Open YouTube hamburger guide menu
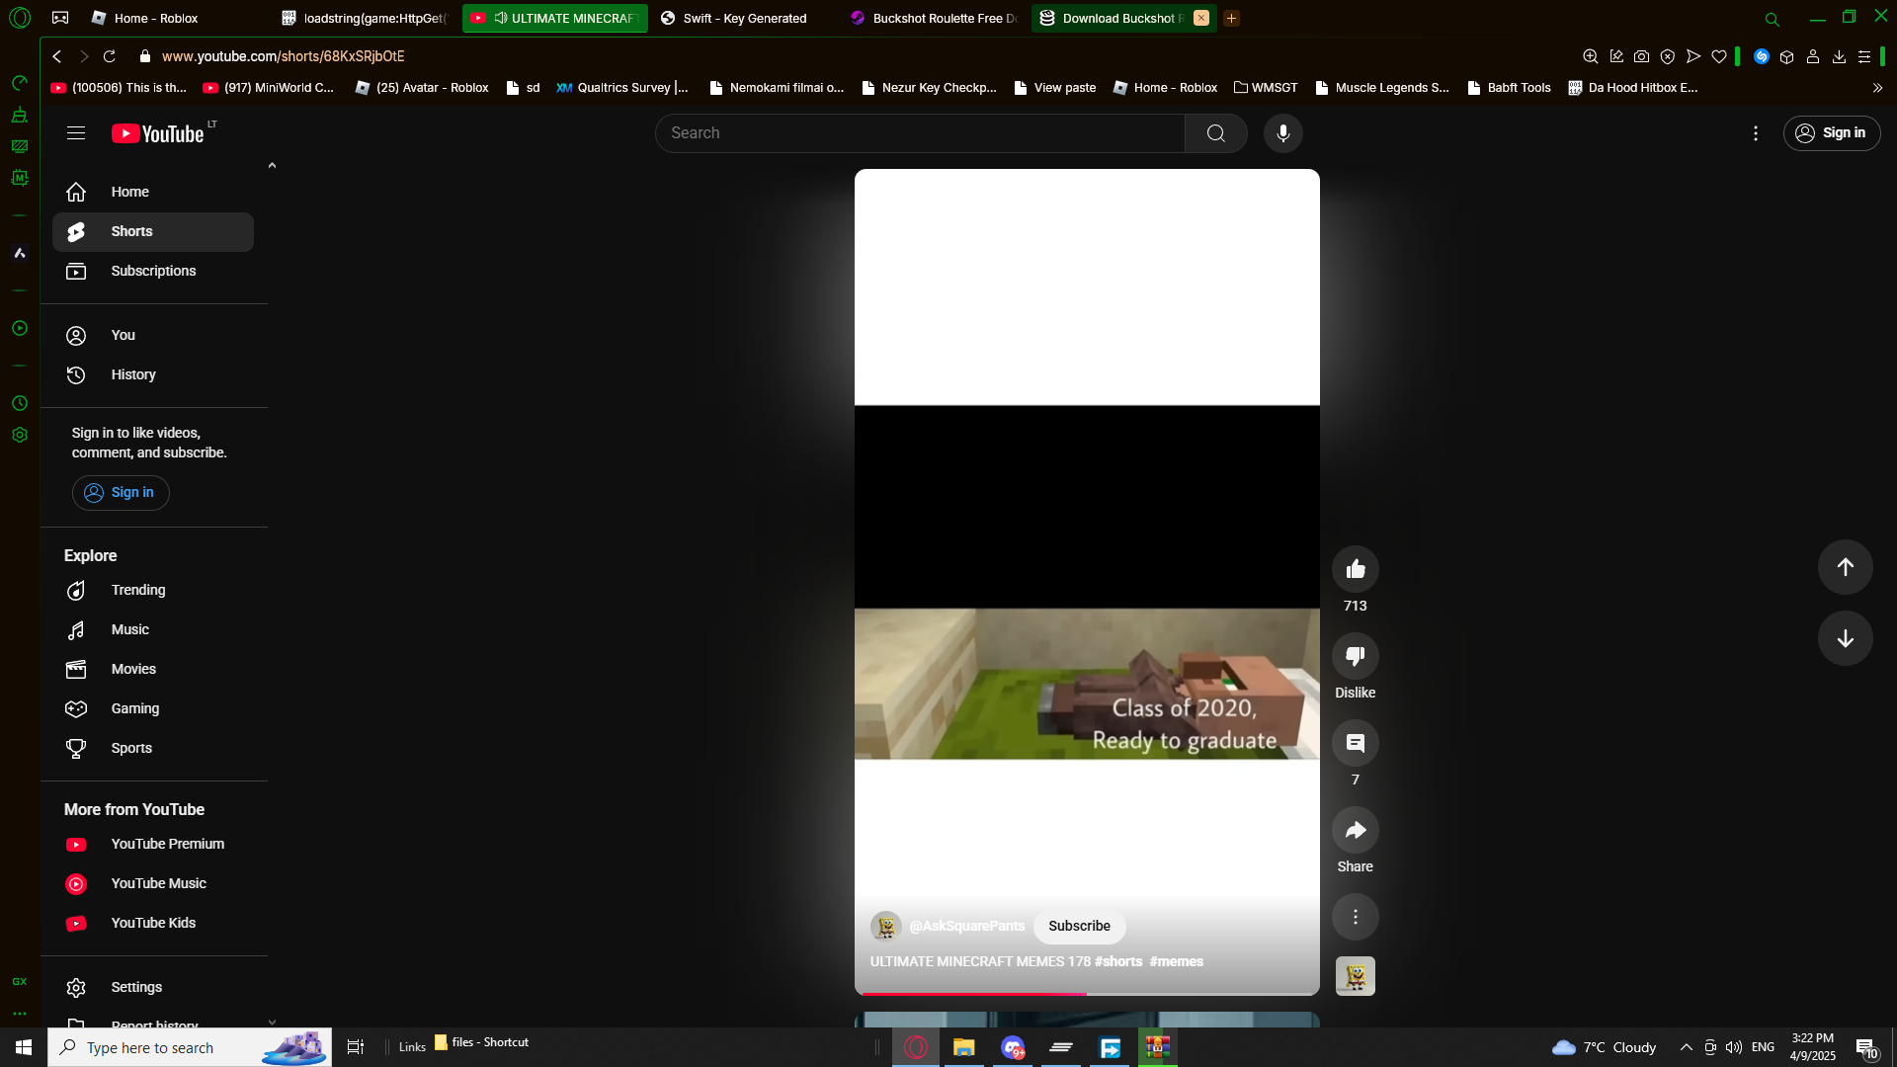This screenshot has width=1897, height=1067. (76, 133)
